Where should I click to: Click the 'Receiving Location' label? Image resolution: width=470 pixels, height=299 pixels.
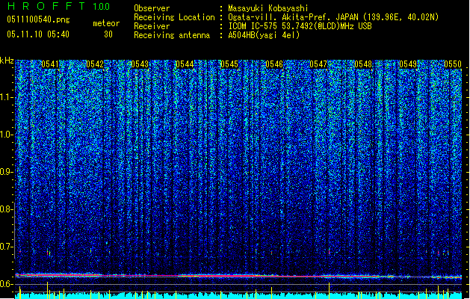(174, 17)
